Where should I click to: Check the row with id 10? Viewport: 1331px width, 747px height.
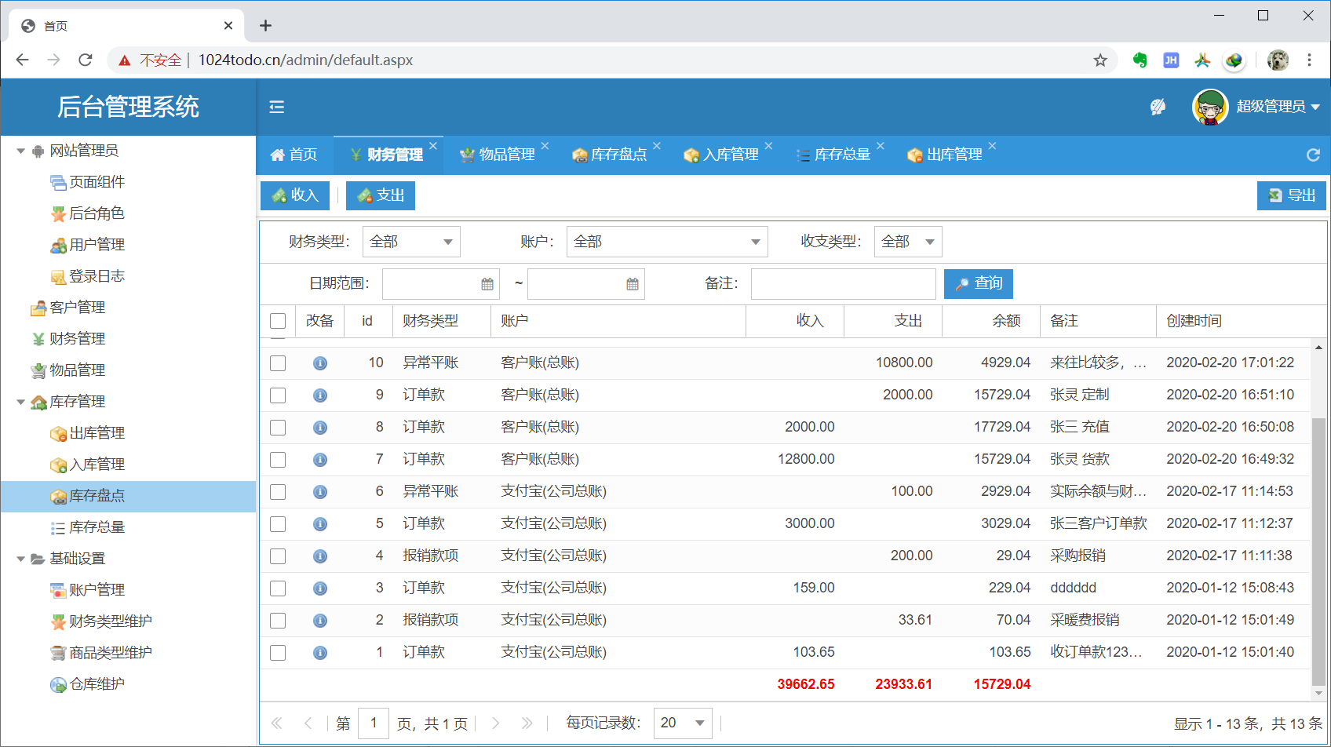coord(278,363)
